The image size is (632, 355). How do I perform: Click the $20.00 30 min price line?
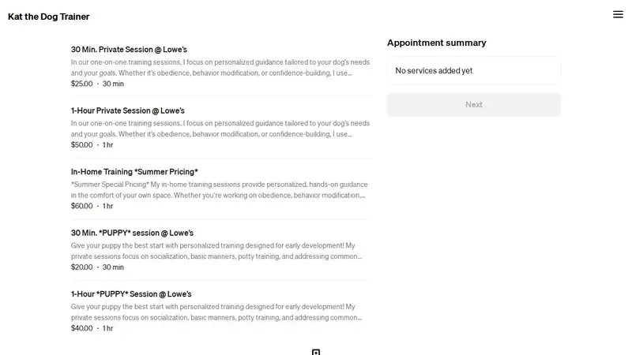[97, 267]
